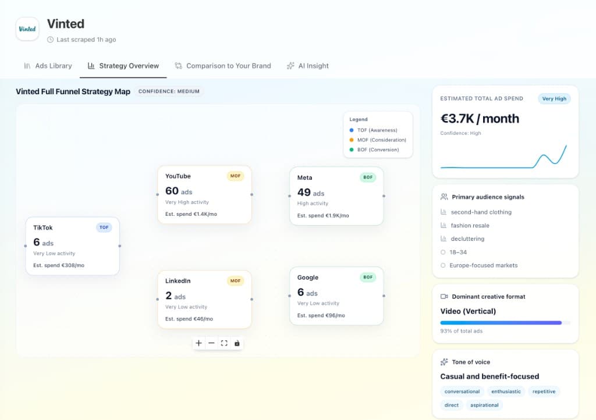Click the Very High spend badge
The image size is (596, 420).
pos(554,99)
